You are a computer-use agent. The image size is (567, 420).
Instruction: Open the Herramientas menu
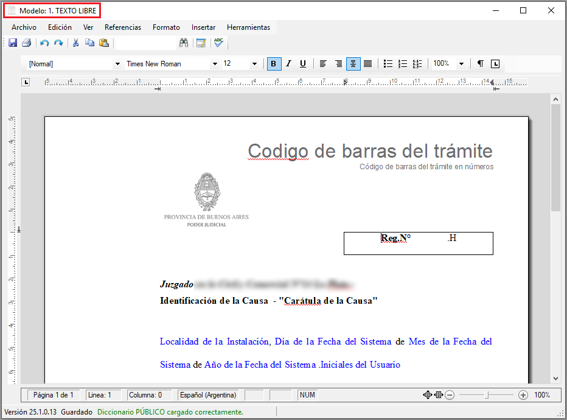click(248, 27)
